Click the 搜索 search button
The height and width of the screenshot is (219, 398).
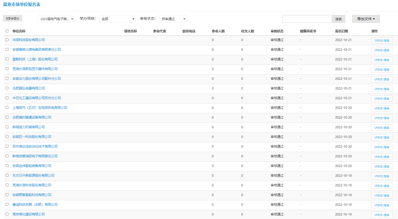(339, 19)
